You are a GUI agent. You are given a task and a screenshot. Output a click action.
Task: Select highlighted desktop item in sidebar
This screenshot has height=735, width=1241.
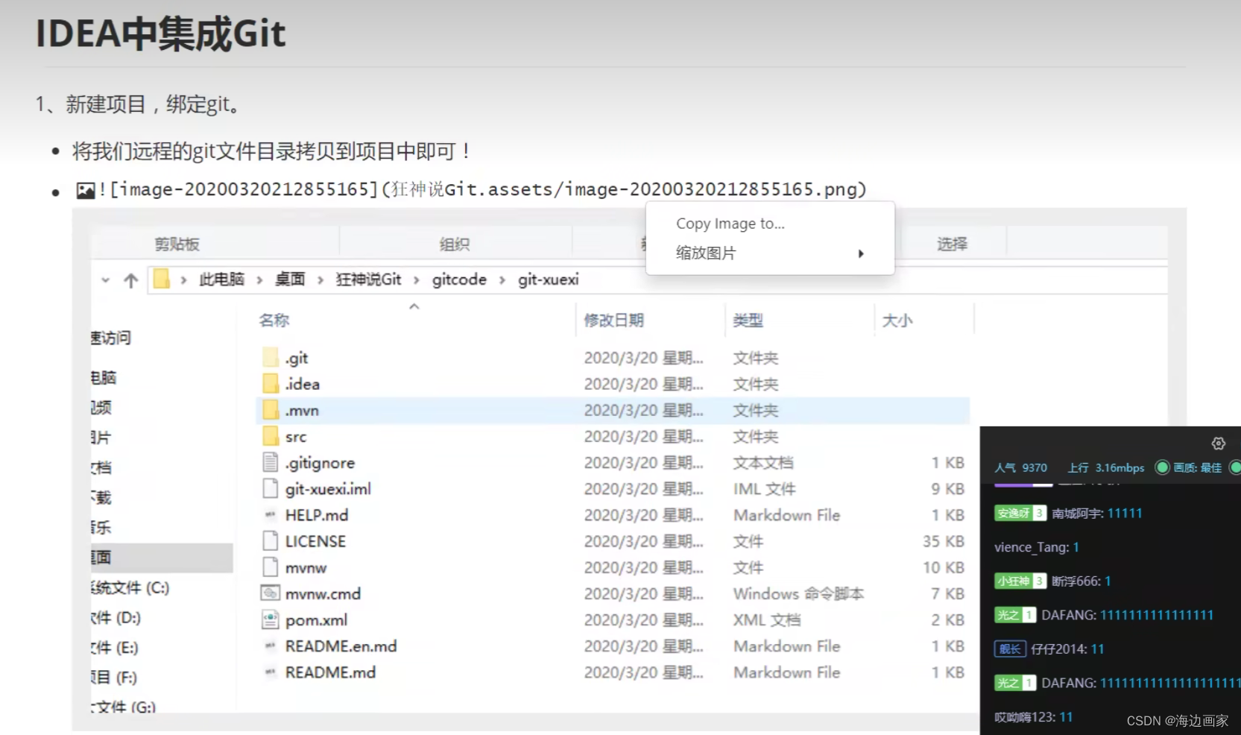click(x=162, y=558)
